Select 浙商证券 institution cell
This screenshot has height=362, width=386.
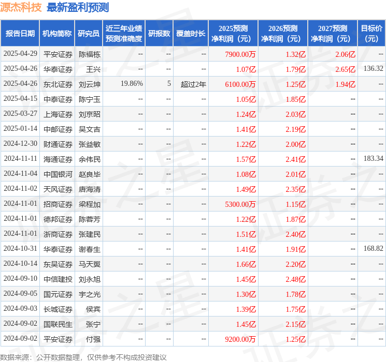[57, 234]
